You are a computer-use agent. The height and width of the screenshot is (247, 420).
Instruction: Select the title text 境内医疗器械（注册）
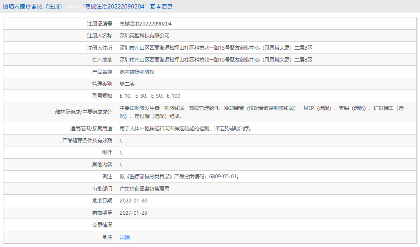[x=35, y=6]
